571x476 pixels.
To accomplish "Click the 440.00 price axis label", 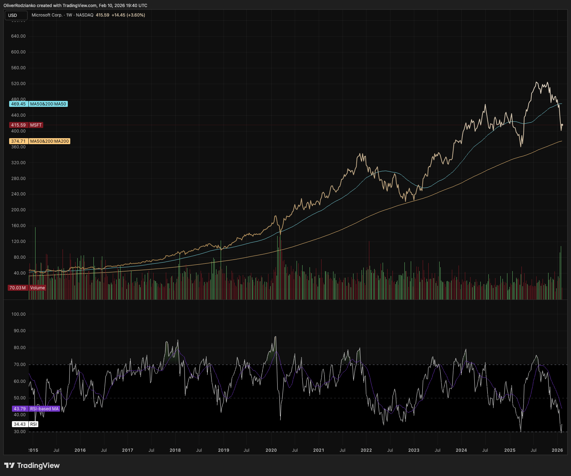I will [x=19, y=115].
